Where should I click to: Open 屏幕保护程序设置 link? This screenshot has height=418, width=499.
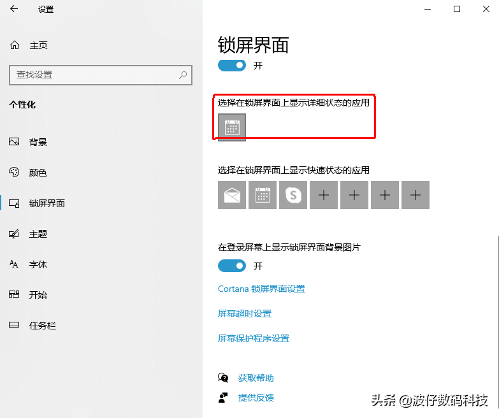253,338
